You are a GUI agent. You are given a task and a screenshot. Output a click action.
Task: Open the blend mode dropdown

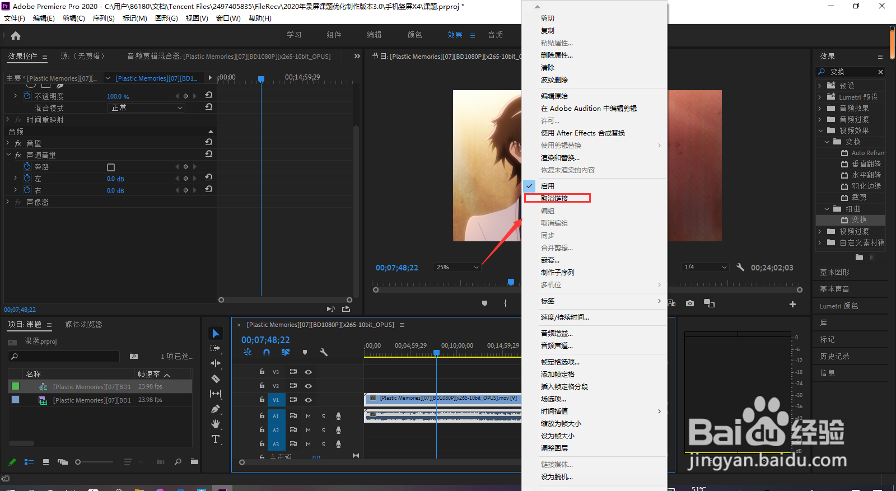(x=146, y=107)
